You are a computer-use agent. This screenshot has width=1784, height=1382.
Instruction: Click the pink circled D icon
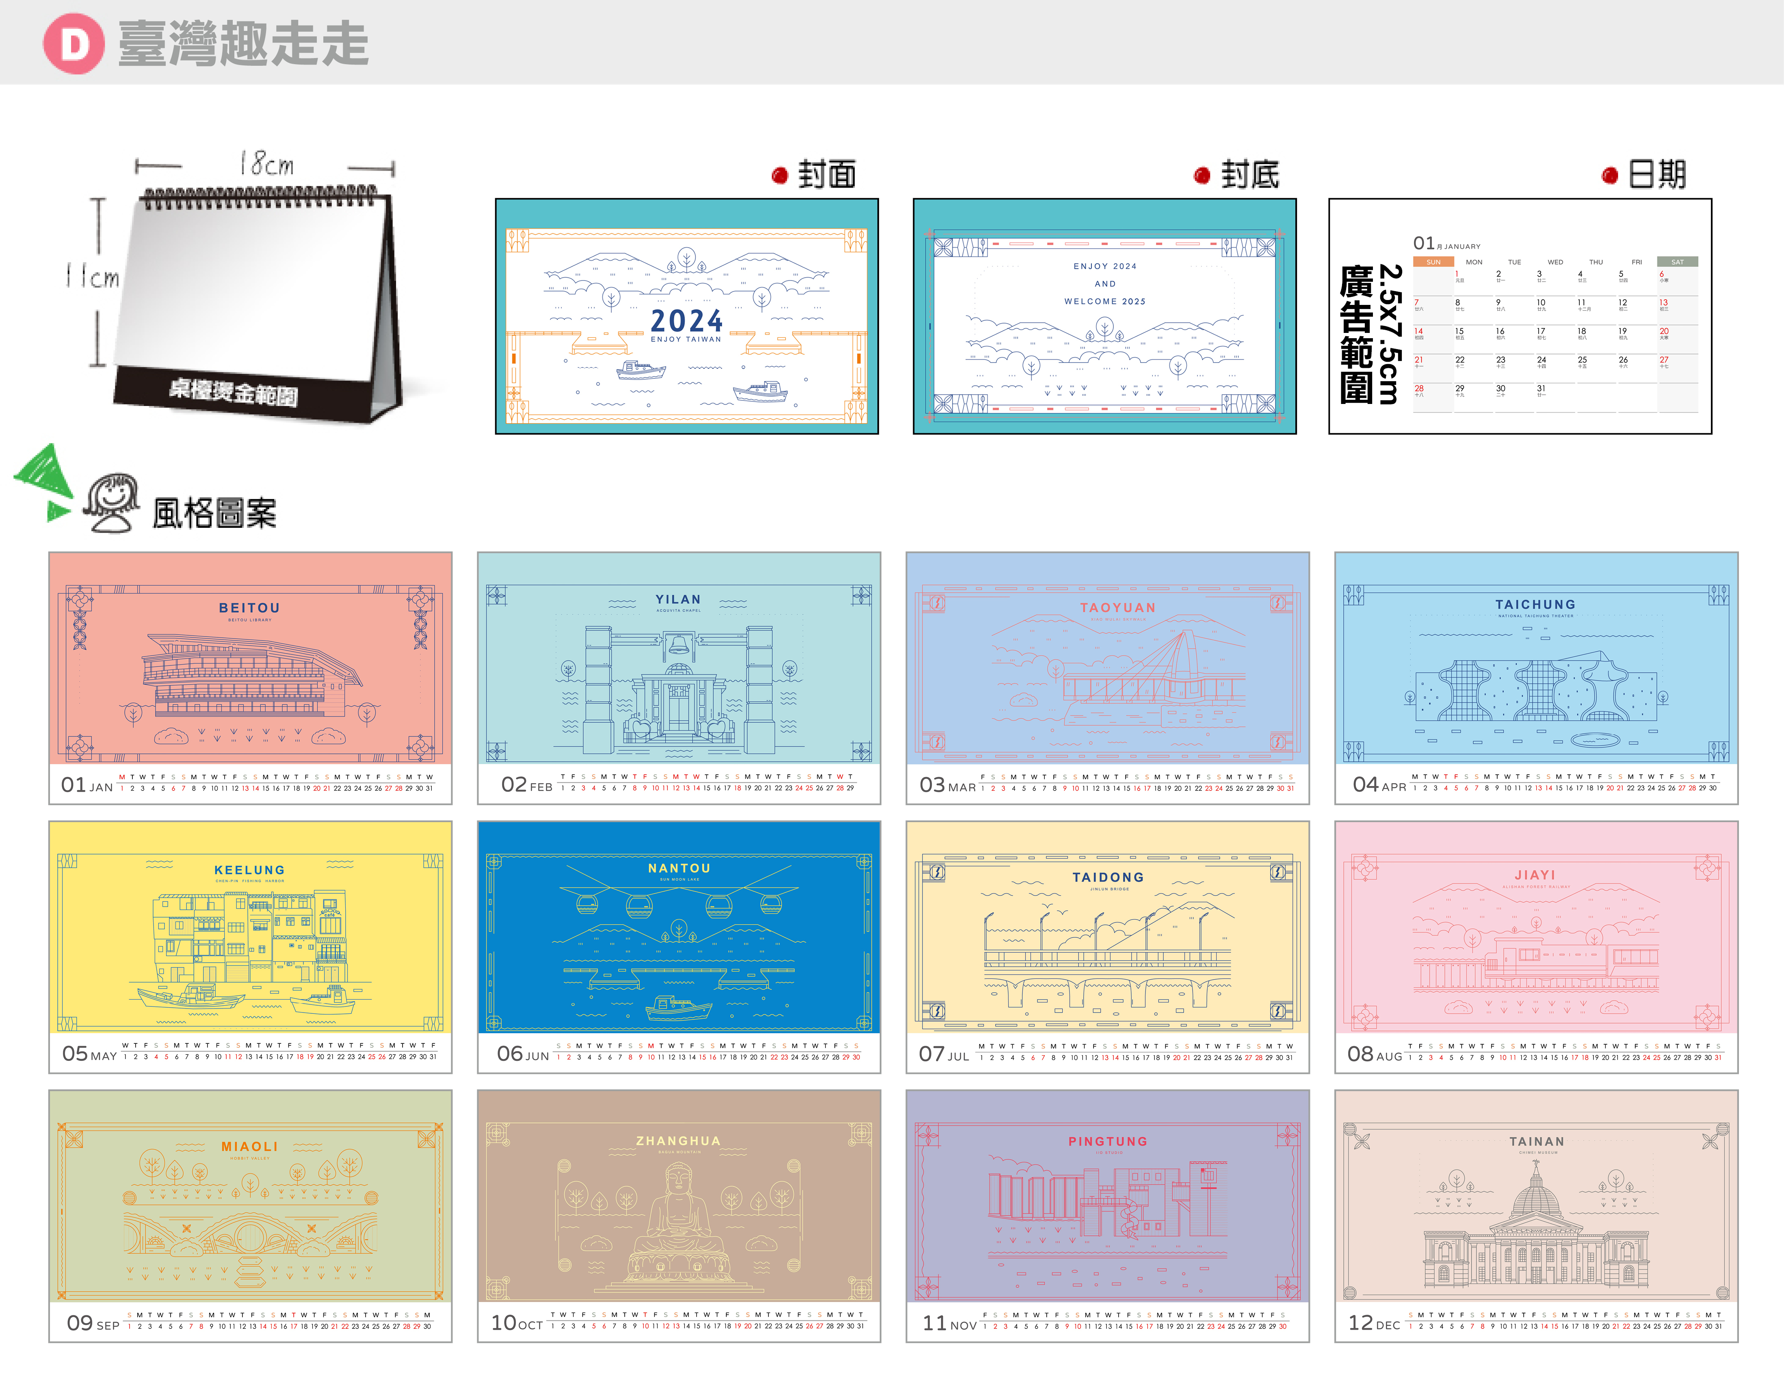[x=74, y=43]
